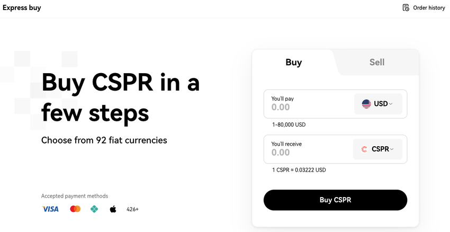Click the Apple Pay logo icon
450x232 pixels.
(113, 209)
